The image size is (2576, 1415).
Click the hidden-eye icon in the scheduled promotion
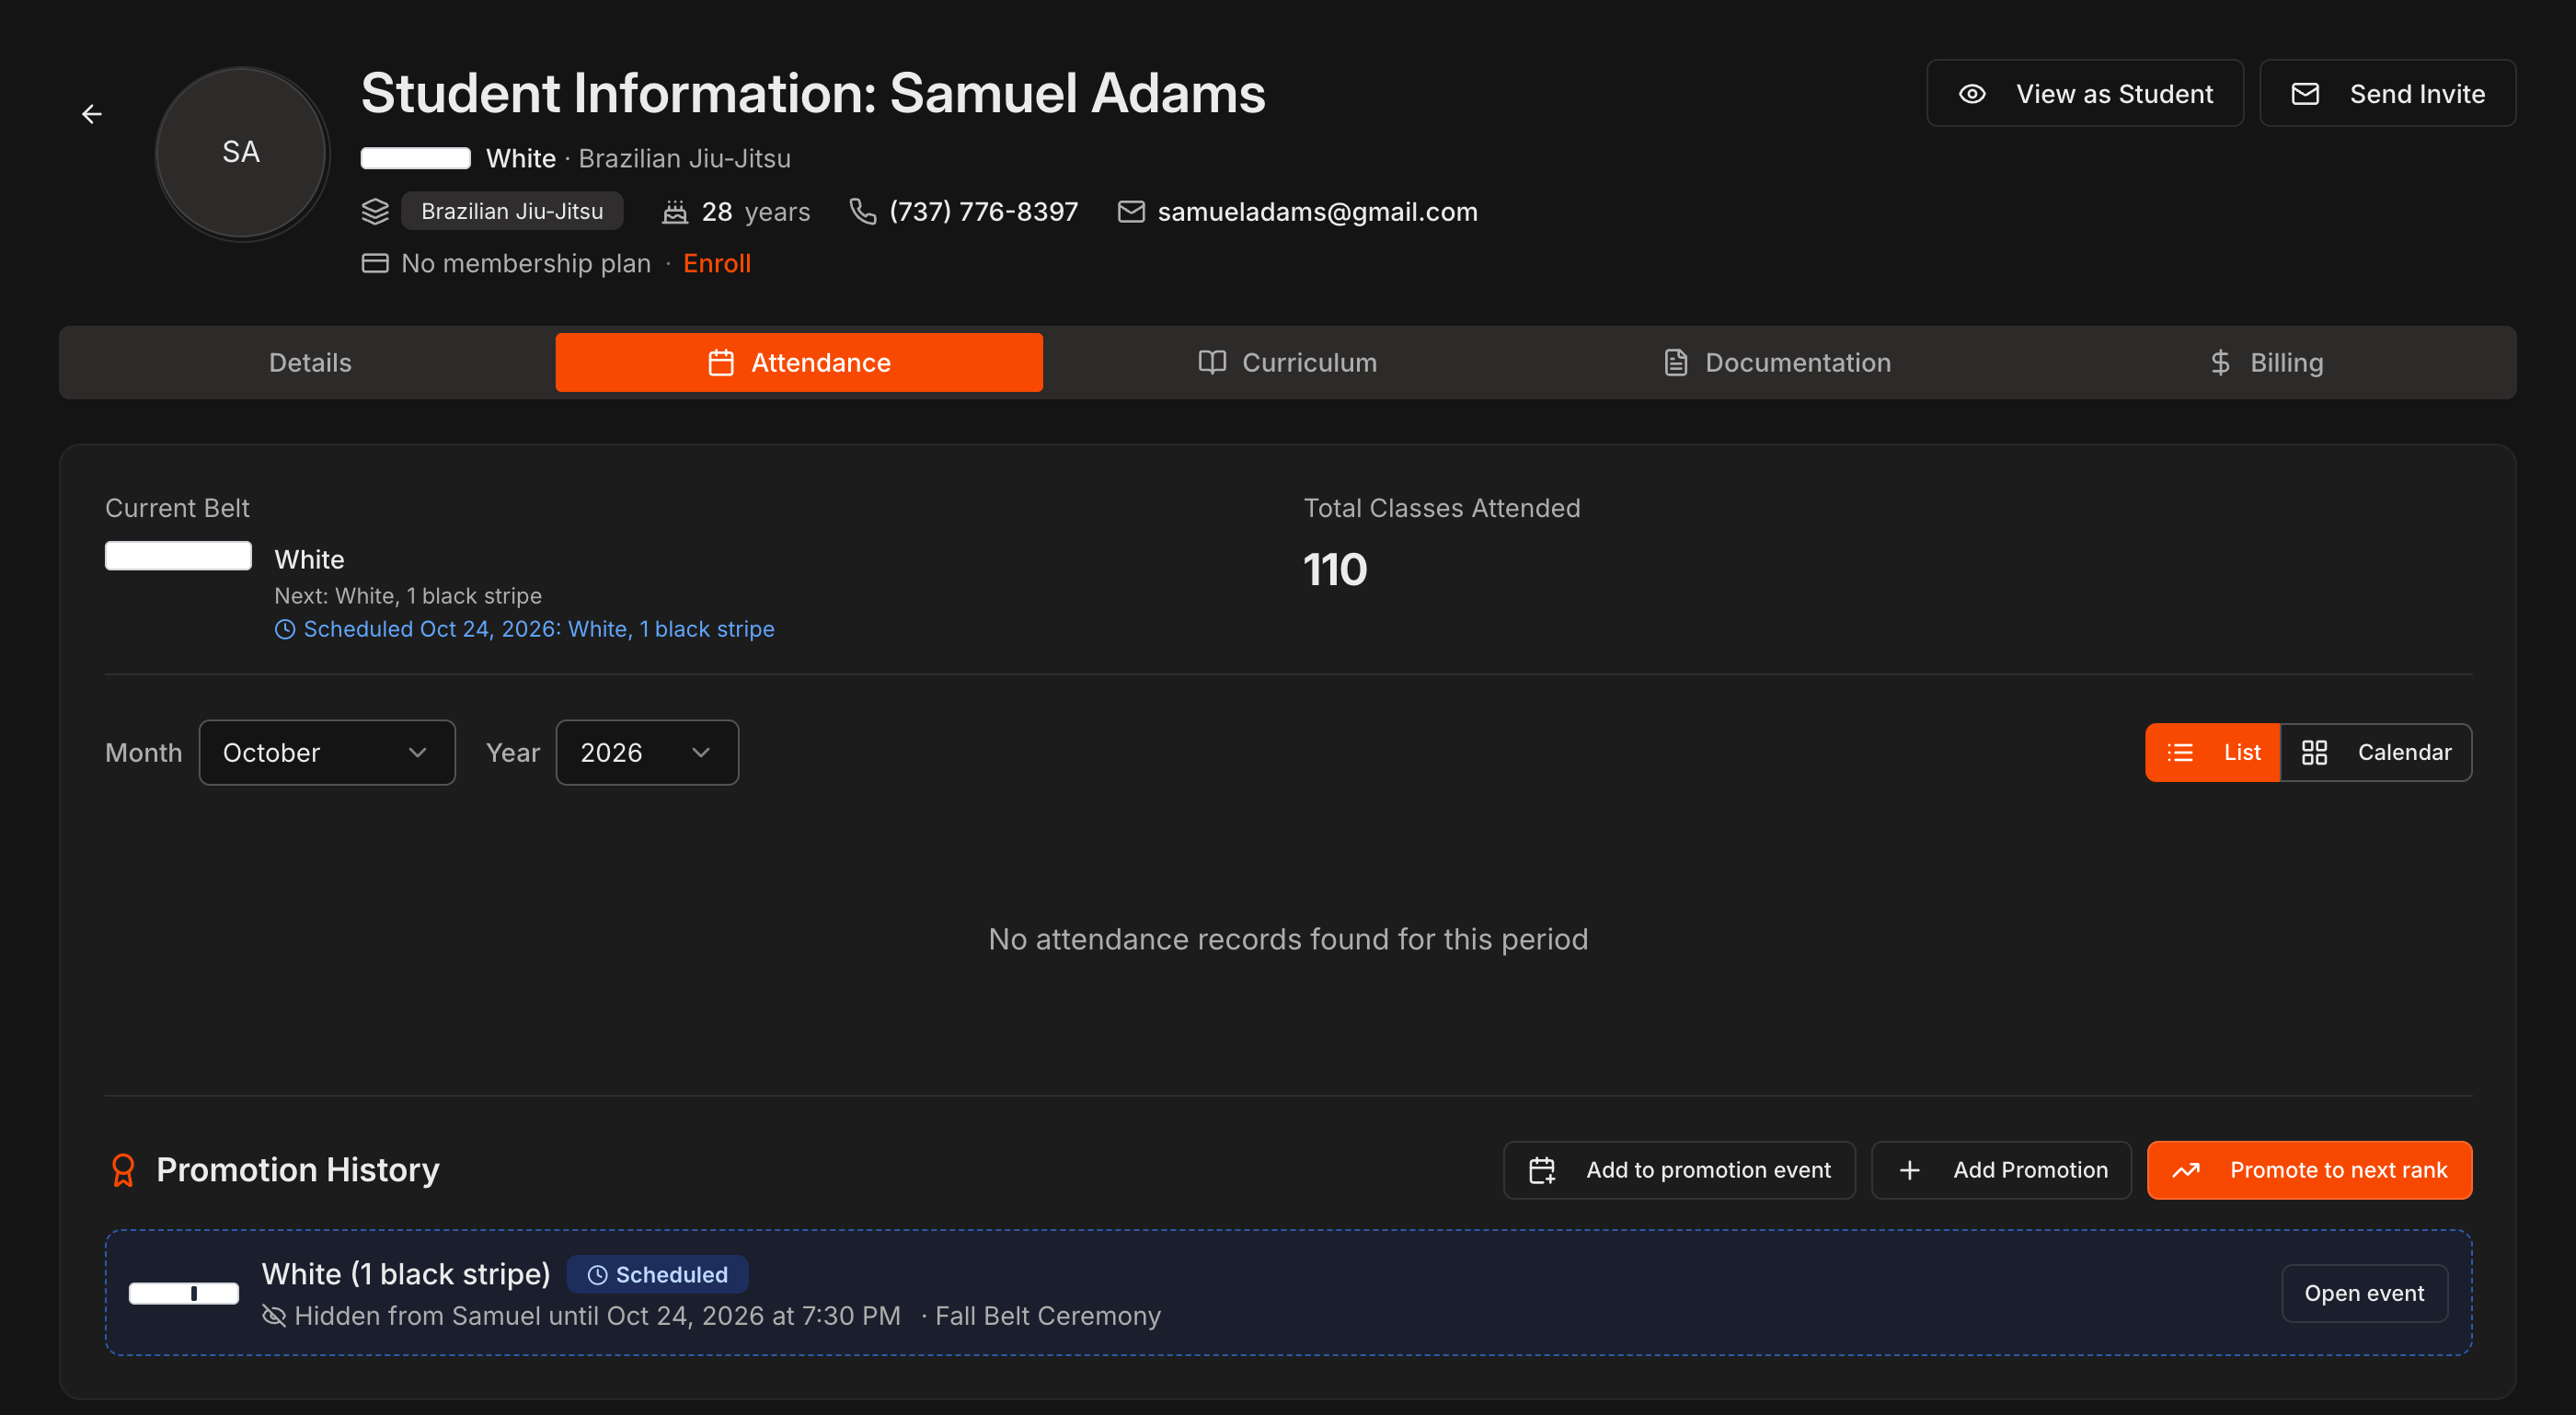(x=274, y=1315)
